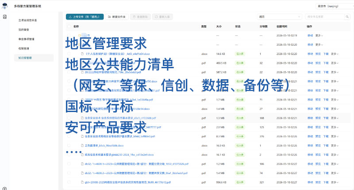Click file icon of 组件管理使用规范 pdf row

(82, 72)
